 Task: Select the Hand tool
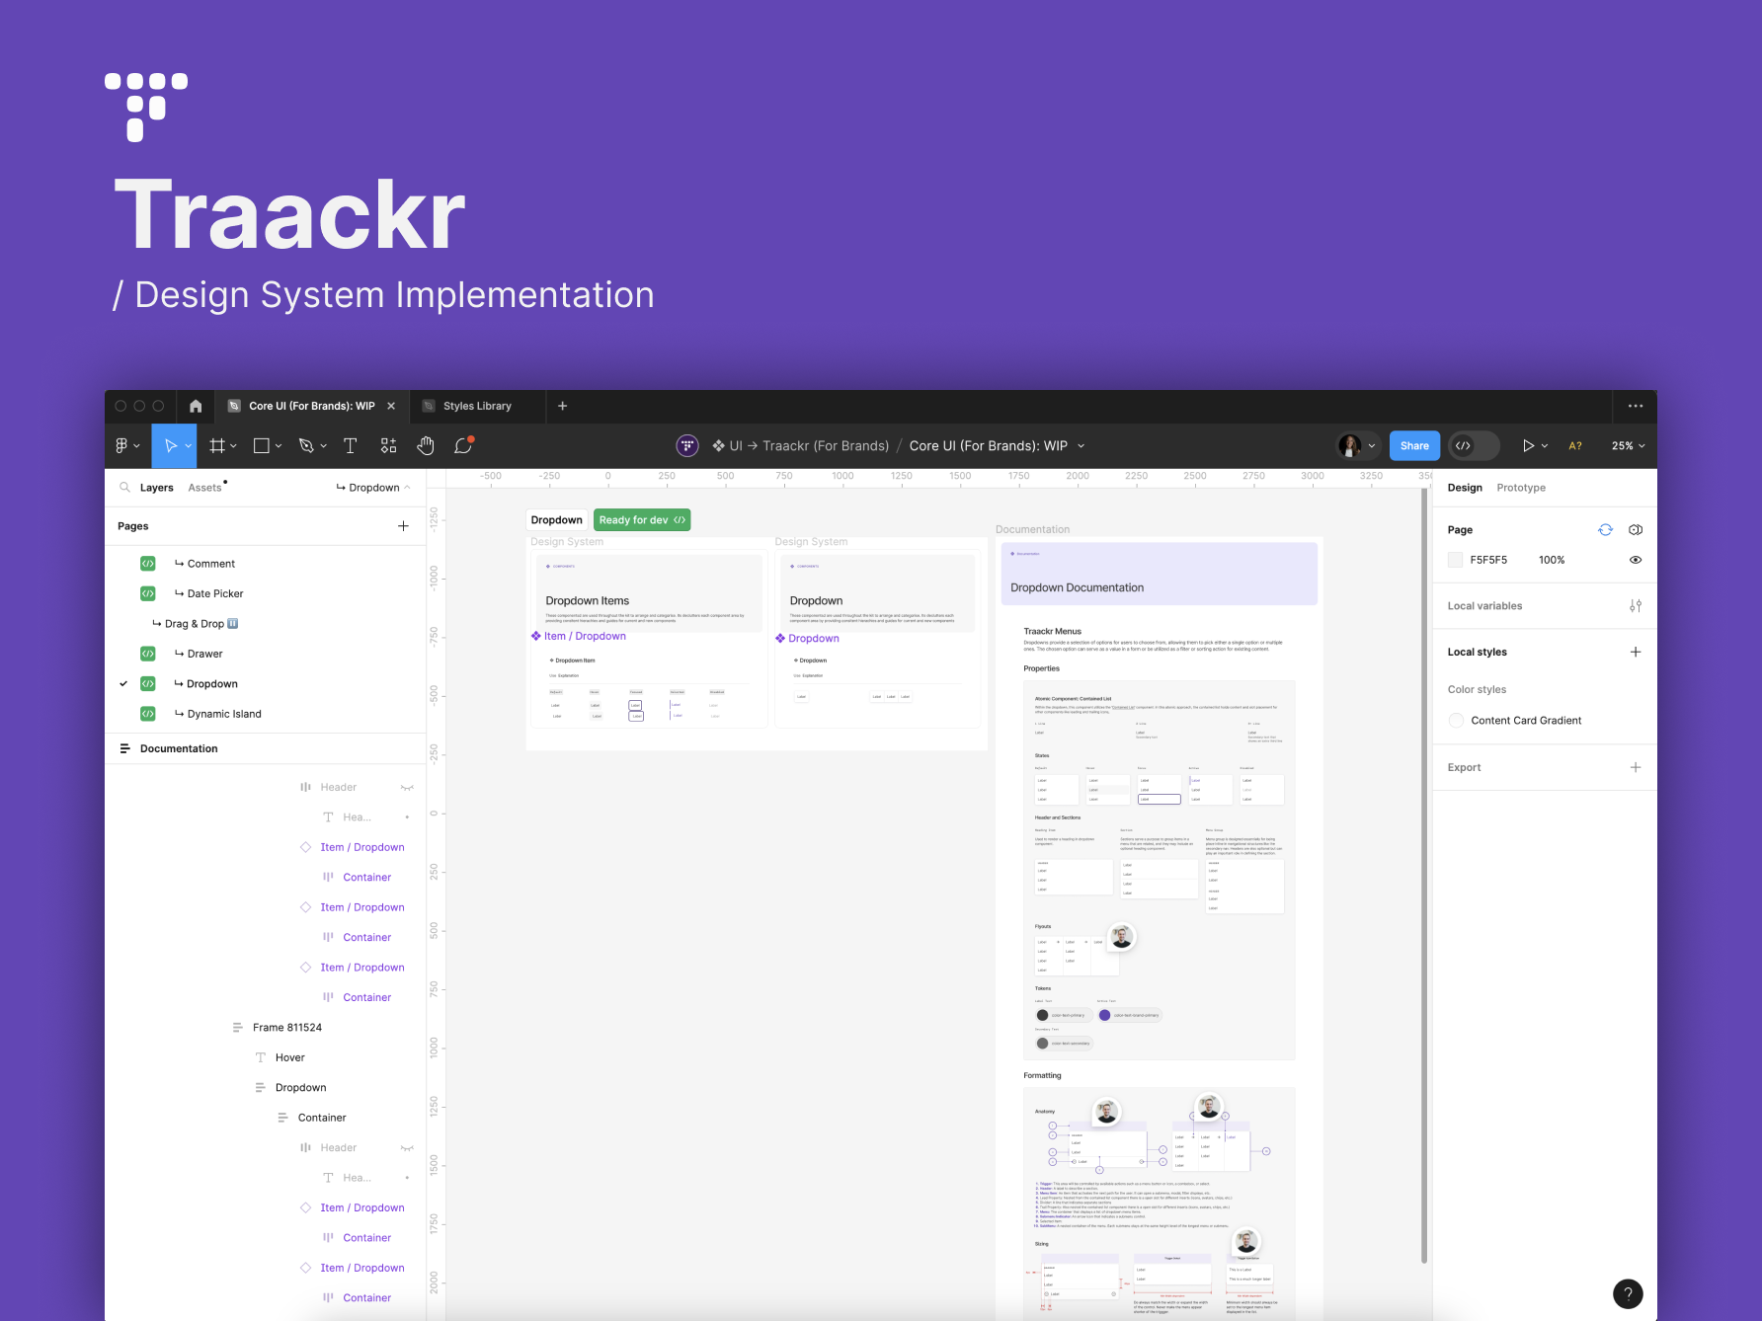426,446
